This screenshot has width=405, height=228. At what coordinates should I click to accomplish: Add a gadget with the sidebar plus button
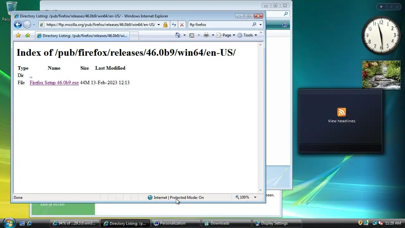(x=381, y=7)
